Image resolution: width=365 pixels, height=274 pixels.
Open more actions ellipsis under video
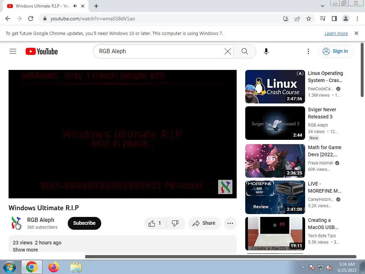tap(230, 223)
